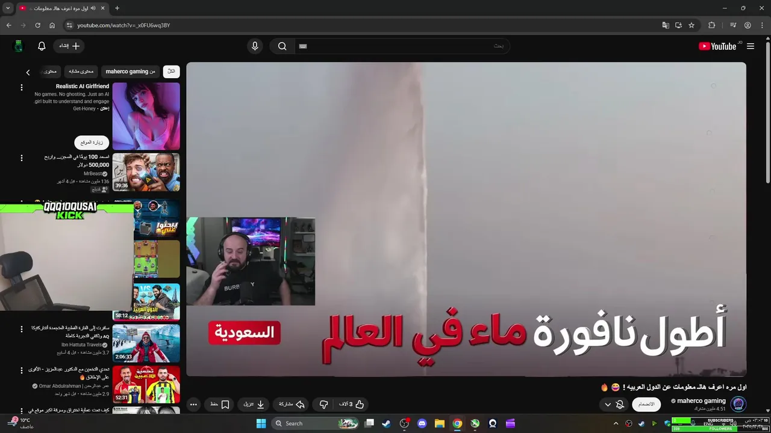Open Windows Start menu
This screenshot has width=771, height=433.
pos(261,423)
